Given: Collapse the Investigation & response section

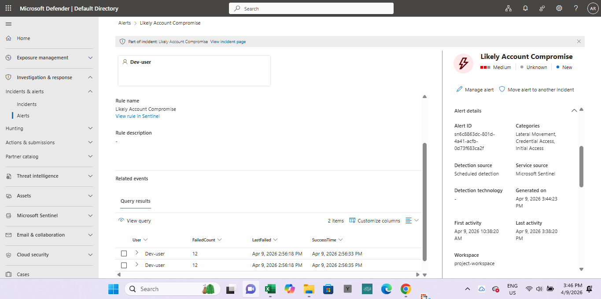Looking at the screenshot, I should pos(90,77).
